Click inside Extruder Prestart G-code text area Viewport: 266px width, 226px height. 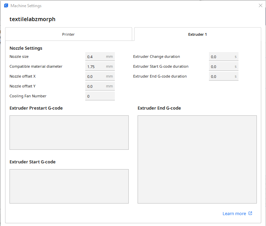click(x=69, y=132)
